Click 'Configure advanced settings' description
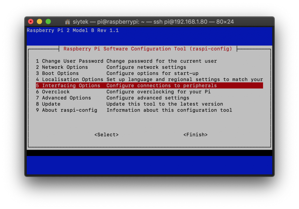 (x=147, y=98)
